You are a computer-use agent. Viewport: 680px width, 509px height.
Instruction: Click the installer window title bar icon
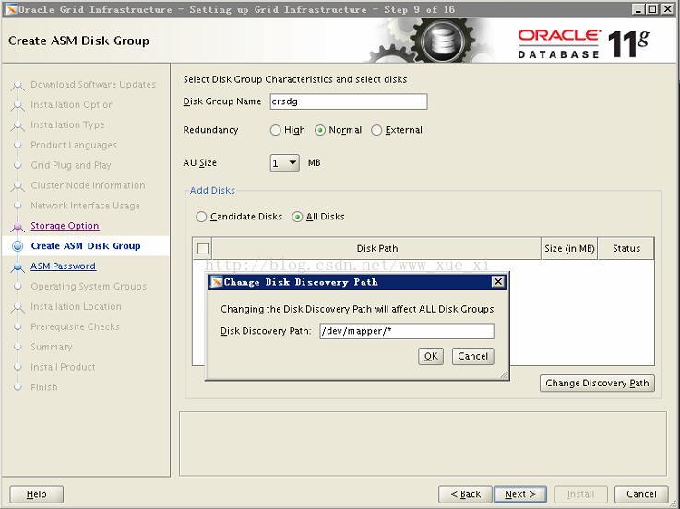pyautogui.click(x=11, y=9)
